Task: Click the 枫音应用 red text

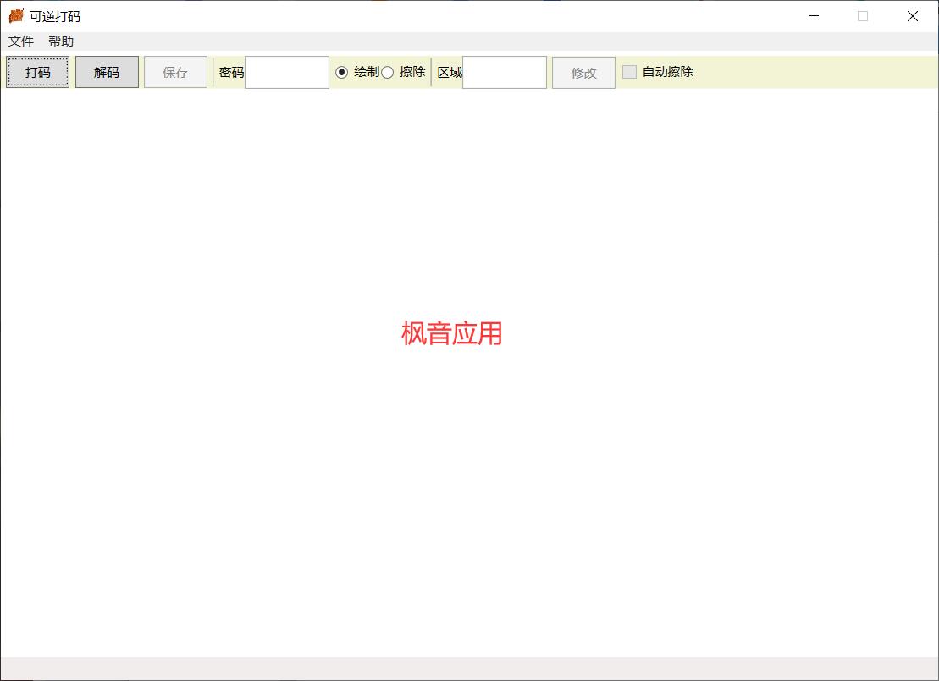Action: click(451, 333)
